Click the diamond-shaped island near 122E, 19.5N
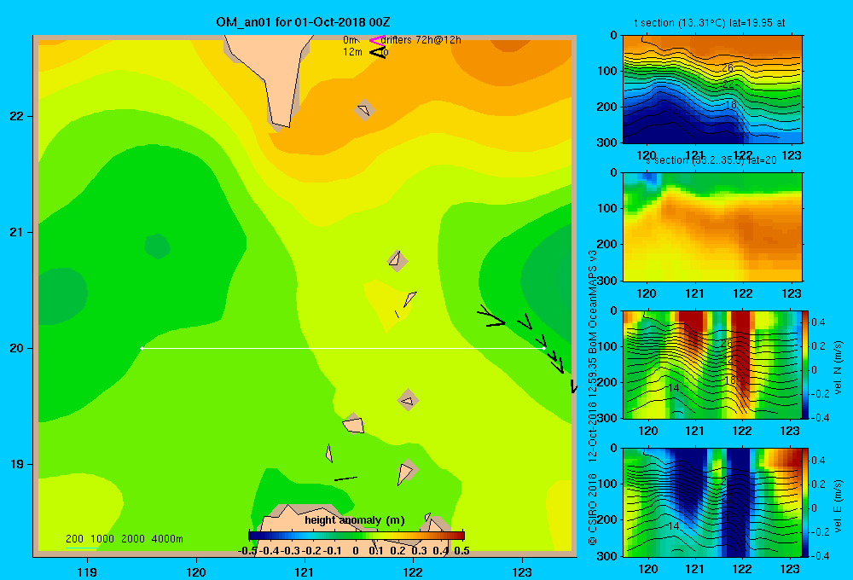This screenshot has width=853, height=580. coord(408,401)
